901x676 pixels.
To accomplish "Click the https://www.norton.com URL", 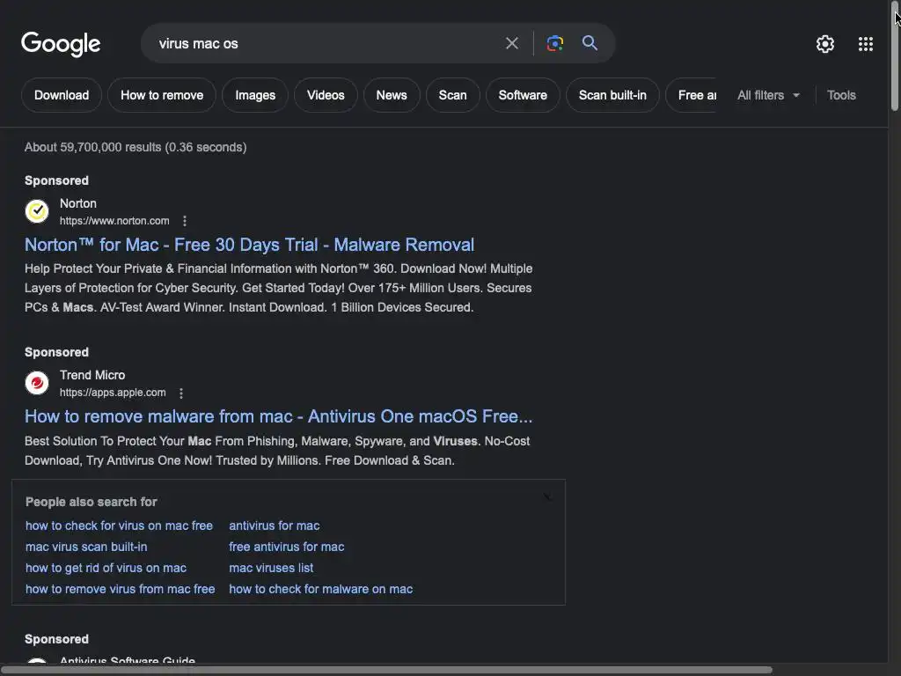I will (x=114, y=221).
